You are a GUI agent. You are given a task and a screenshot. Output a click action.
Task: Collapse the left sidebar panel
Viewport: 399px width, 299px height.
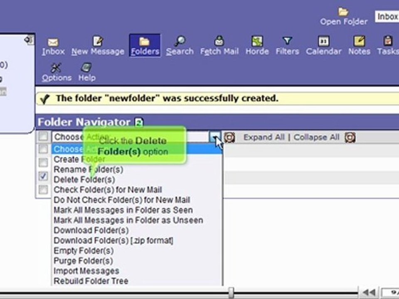29,40
